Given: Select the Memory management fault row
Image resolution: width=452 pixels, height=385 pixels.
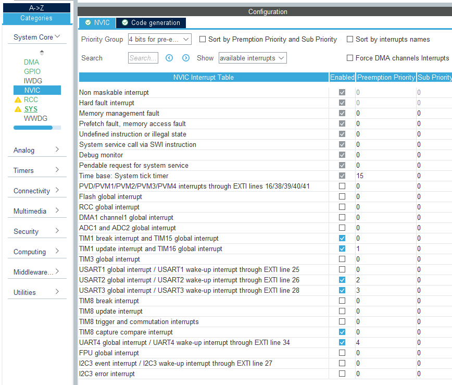Looking at the screenshot, I should point(265,113).
